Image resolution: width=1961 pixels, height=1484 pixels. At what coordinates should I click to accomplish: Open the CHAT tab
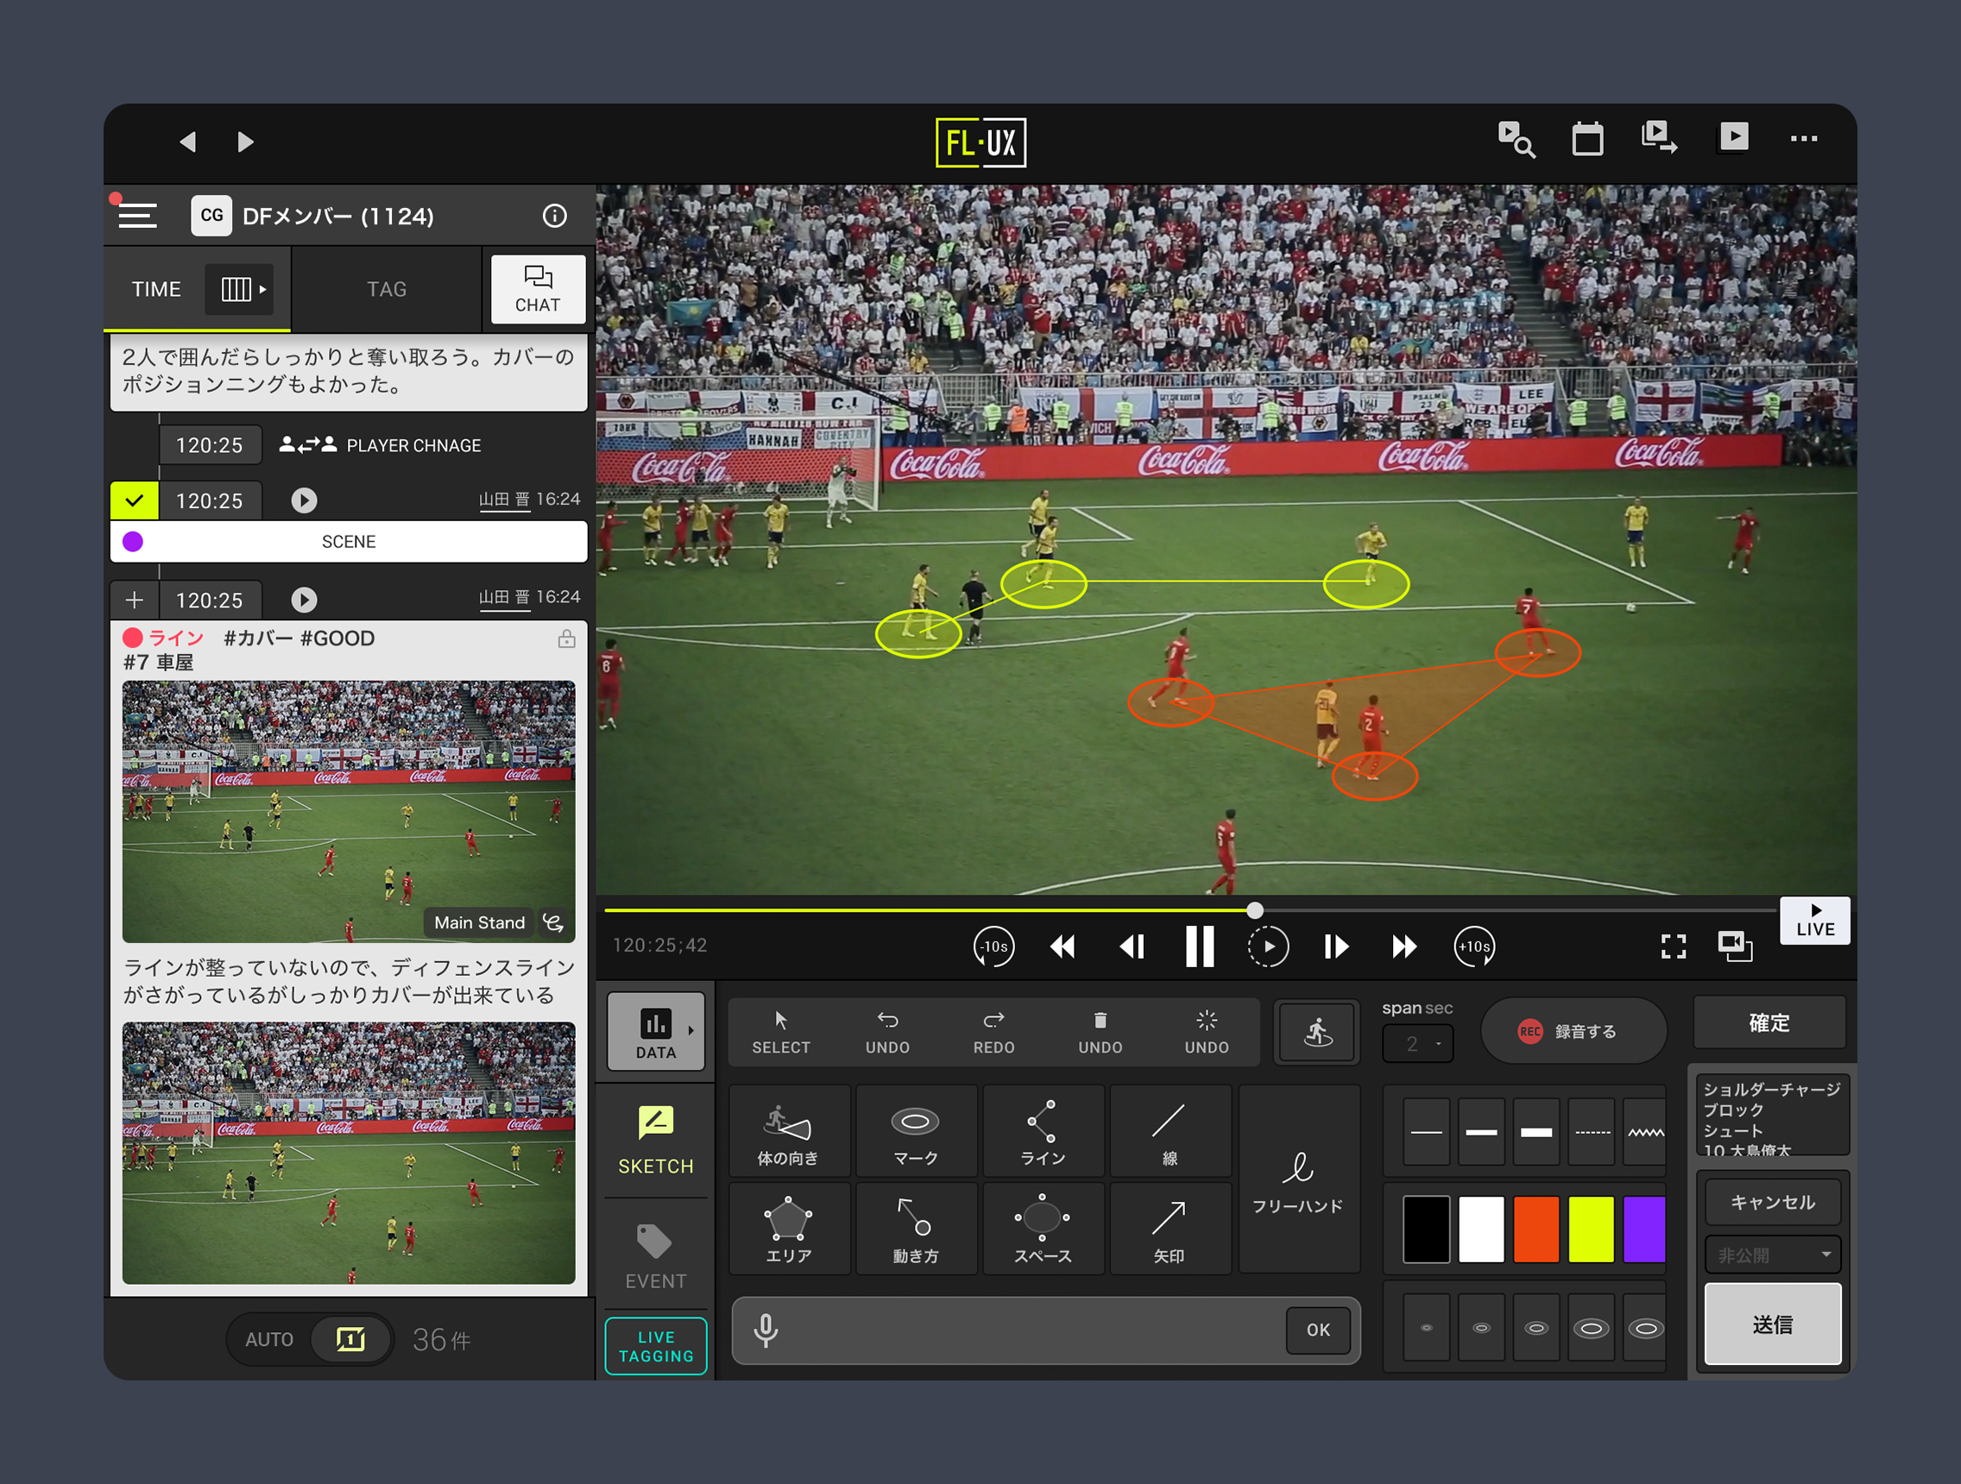537,290
